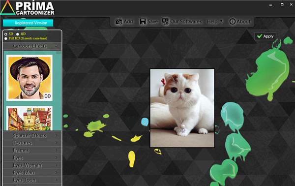Screen dimensions: 295x186
Task: Expand the Frames section
Action: (32, 150)
